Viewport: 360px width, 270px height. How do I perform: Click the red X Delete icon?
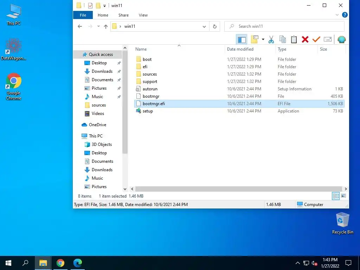[x=305, y=39]
